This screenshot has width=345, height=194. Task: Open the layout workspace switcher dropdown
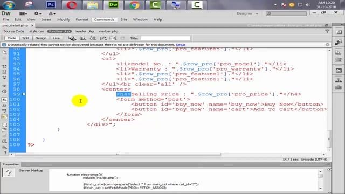(x=23, y=13)
